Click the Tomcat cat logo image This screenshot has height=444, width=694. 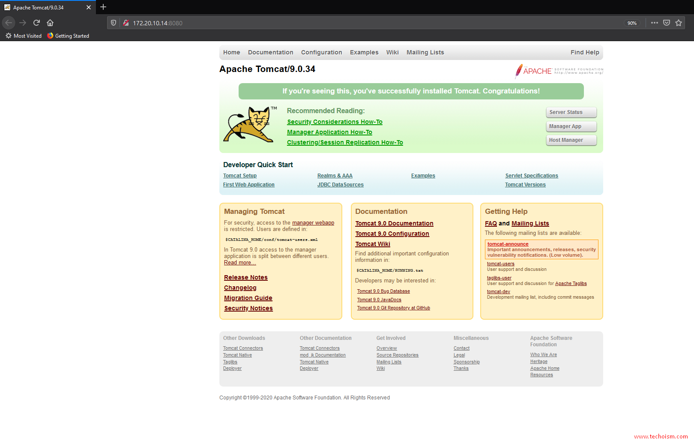(250, 124)
